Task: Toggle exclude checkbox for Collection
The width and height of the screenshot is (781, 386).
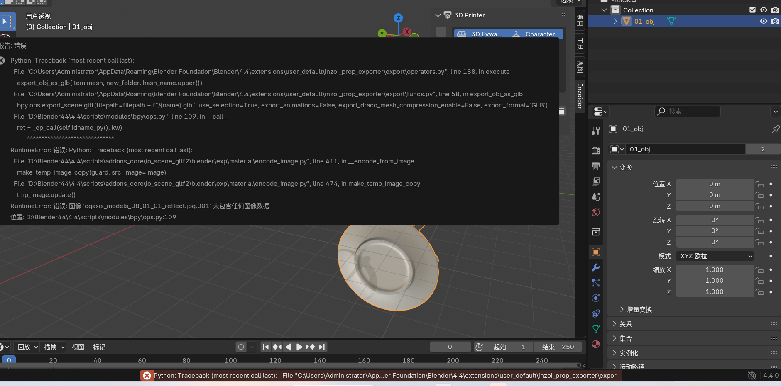Action: [752, 10]
